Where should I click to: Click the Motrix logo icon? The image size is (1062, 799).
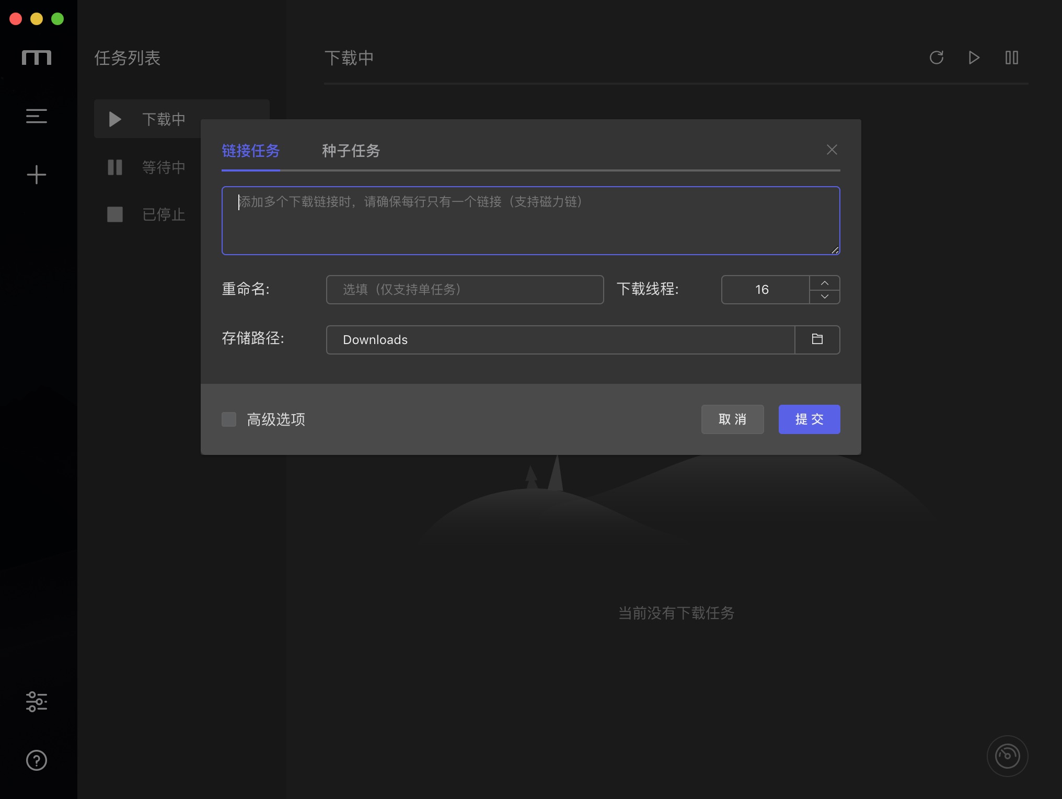[37, 57]
